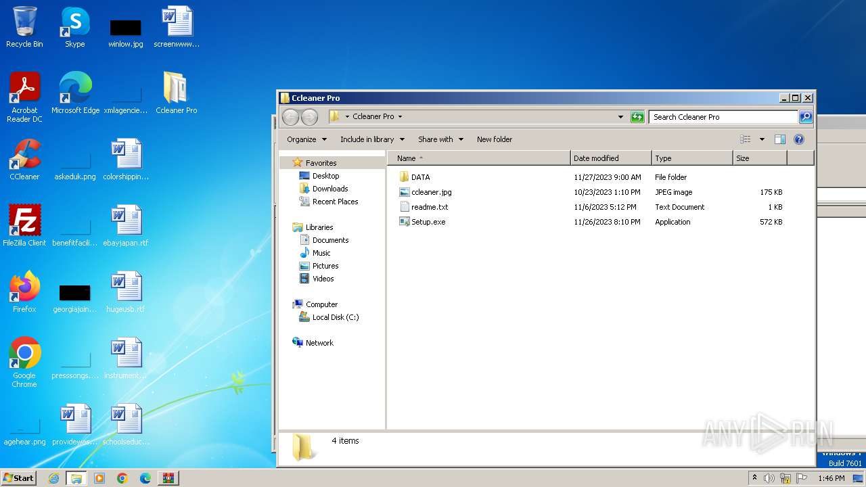Open Google Chrome desktop shortcut
Image resolution: width=866 pixels, height=487 pixels.
point(24,363)
